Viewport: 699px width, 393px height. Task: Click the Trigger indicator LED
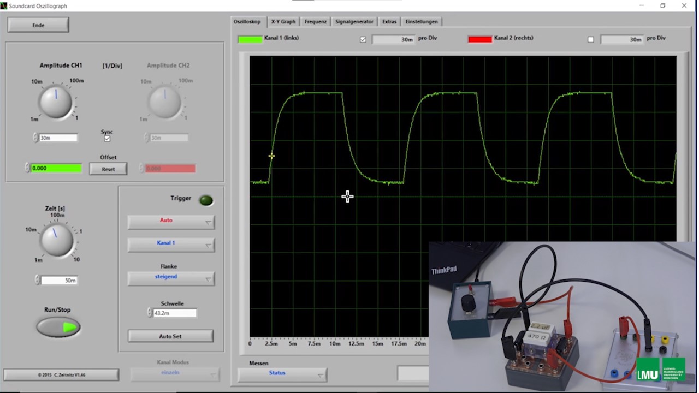pyautogui.click(x=206, y=200)
